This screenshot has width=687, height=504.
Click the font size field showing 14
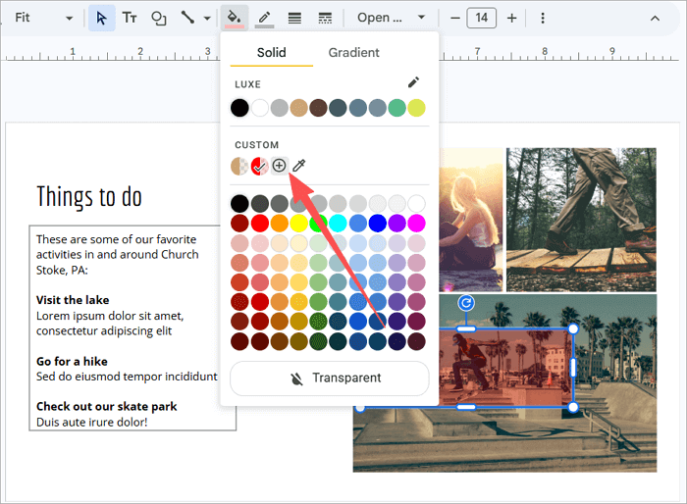482,18
